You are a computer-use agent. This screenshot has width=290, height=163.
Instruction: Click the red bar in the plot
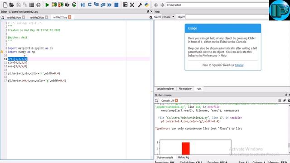(x=186, y=149)
